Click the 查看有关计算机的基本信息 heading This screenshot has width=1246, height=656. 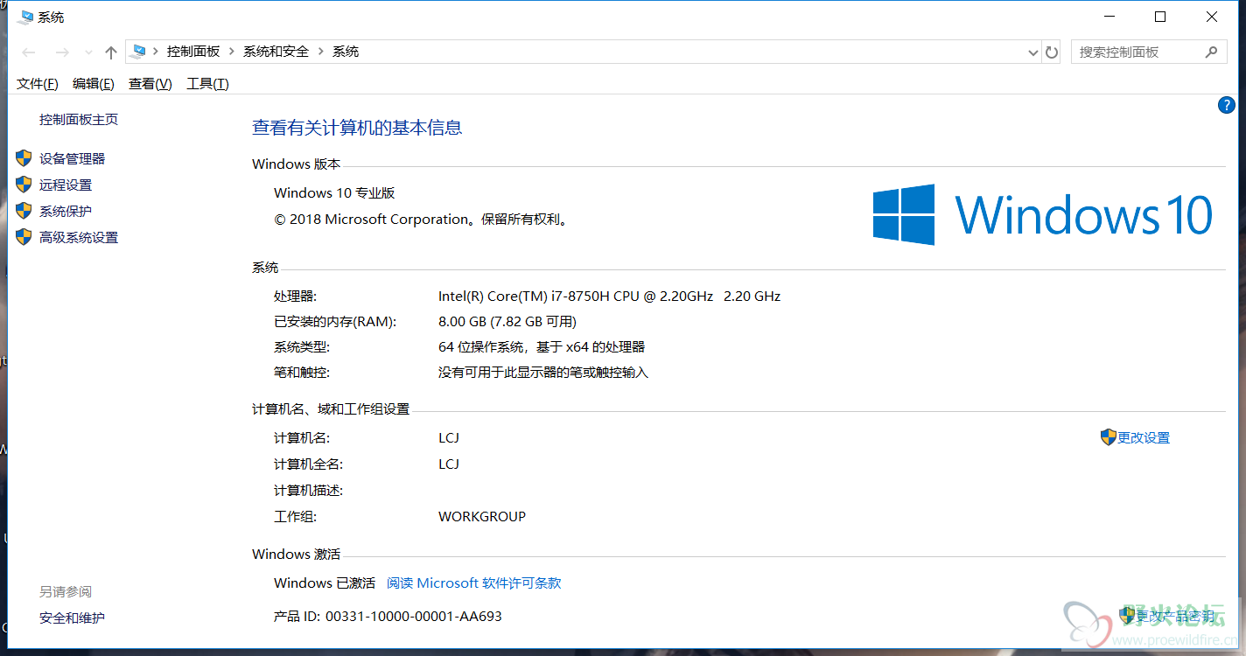[357, 128]
